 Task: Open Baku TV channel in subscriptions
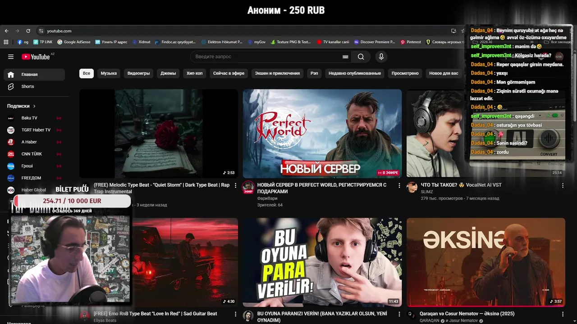(x=34, y=118)
